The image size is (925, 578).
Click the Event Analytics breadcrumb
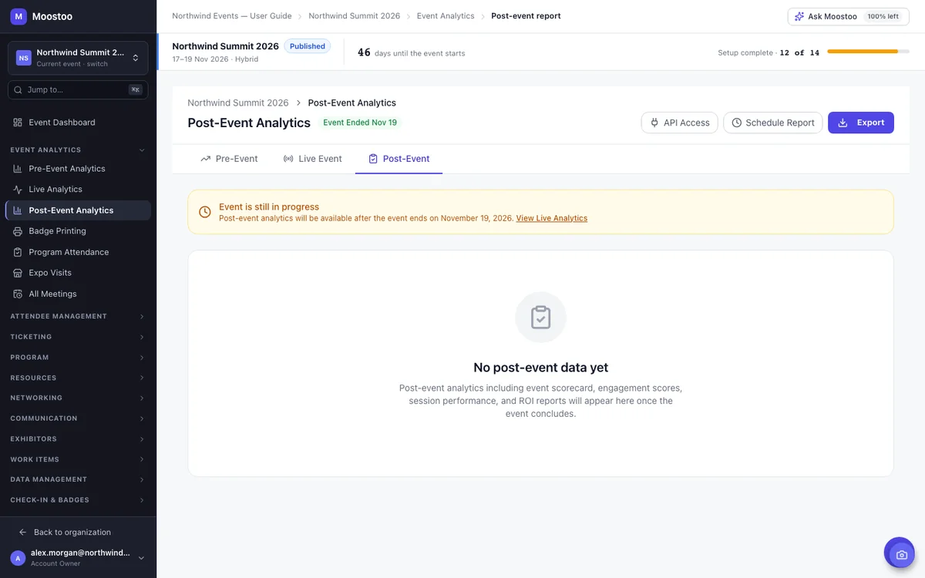[x=446, y=16]
